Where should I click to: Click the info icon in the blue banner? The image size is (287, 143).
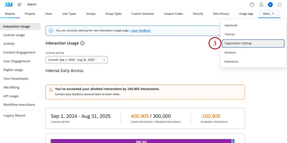51,31
